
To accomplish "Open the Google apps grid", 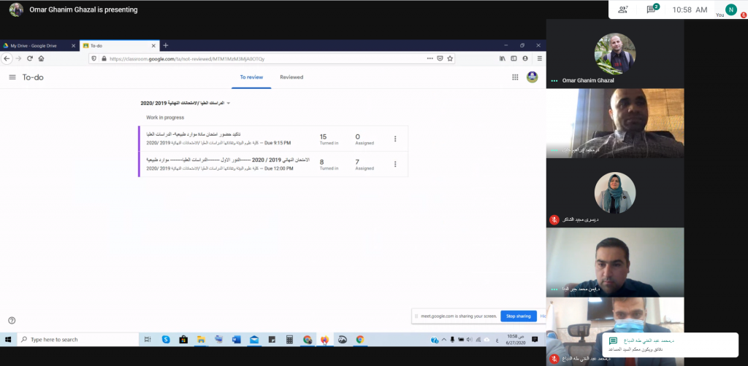I will pyautogui.click(x=515, y=77).
